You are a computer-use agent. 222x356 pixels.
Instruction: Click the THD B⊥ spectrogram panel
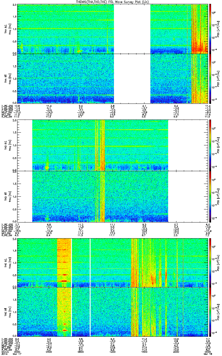112,145
